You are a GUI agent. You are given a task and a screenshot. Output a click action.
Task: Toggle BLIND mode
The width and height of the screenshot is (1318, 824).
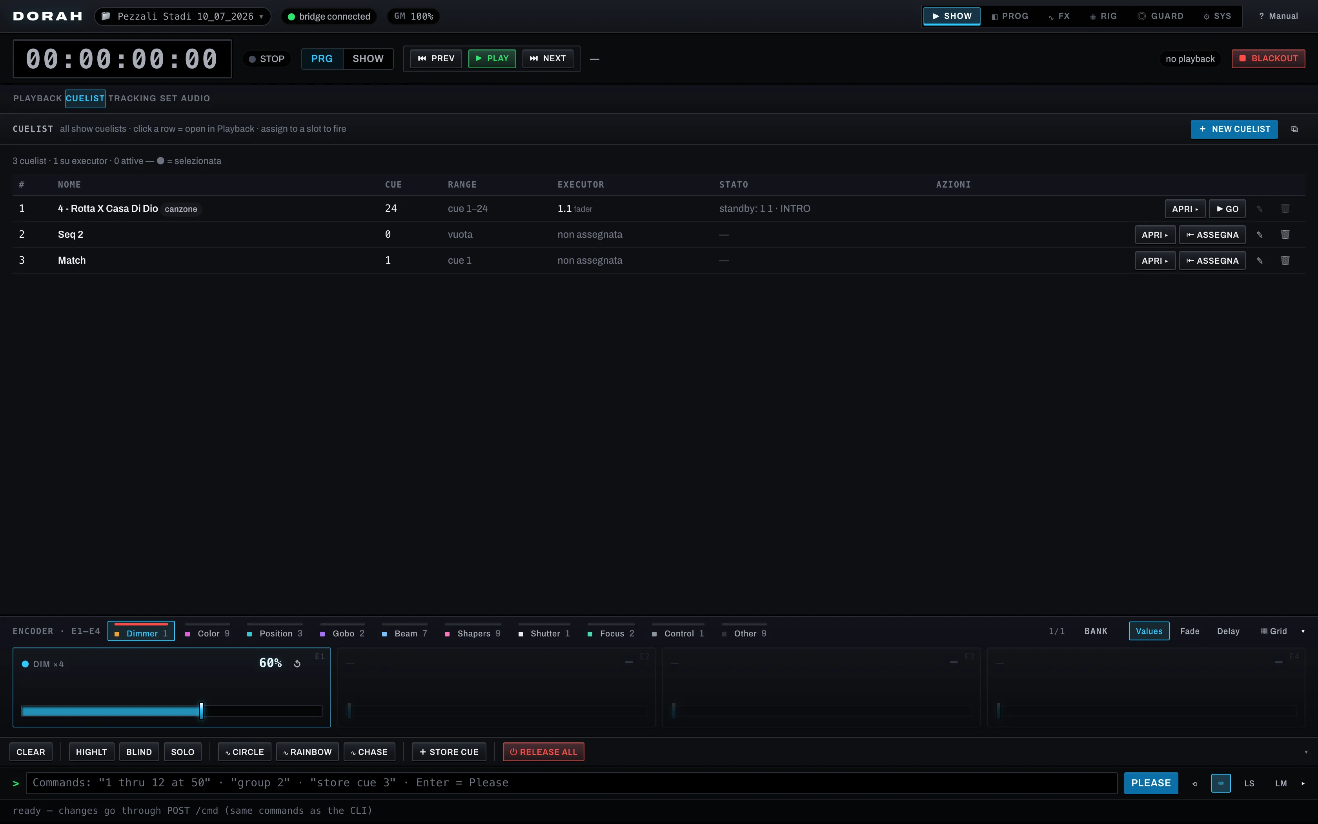tap(139, 752)
